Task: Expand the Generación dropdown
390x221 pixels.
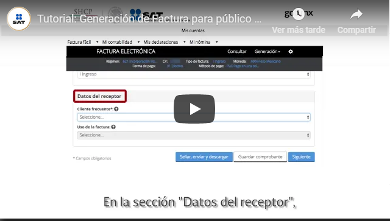Action: (267, 52)
